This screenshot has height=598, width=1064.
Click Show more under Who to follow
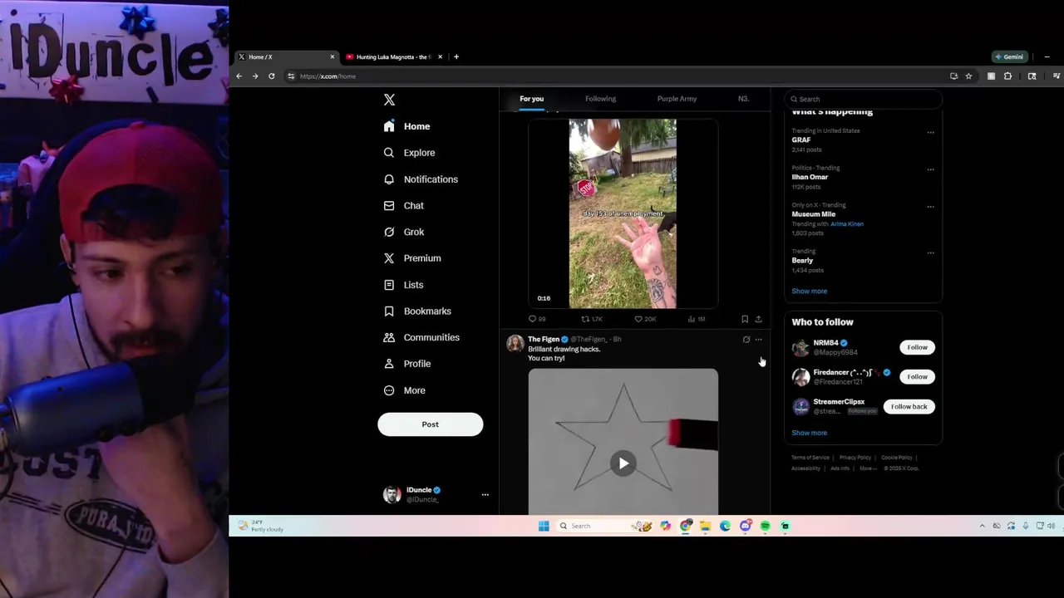point(809,433)
